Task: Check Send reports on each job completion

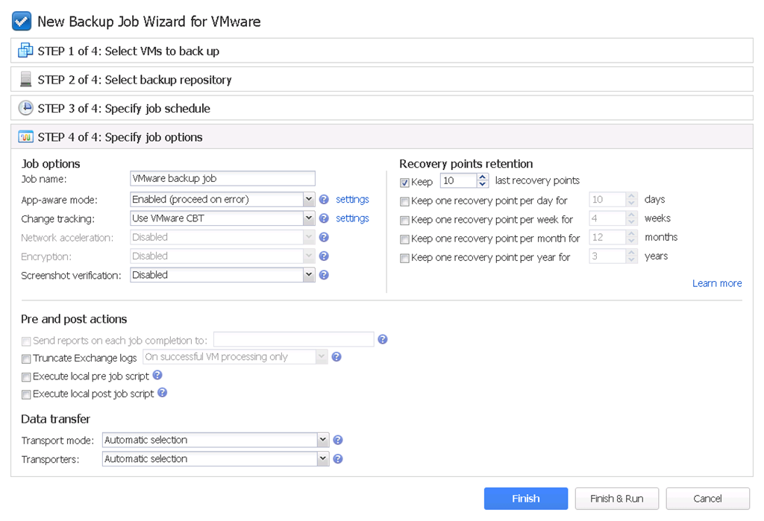Action: 26,341
